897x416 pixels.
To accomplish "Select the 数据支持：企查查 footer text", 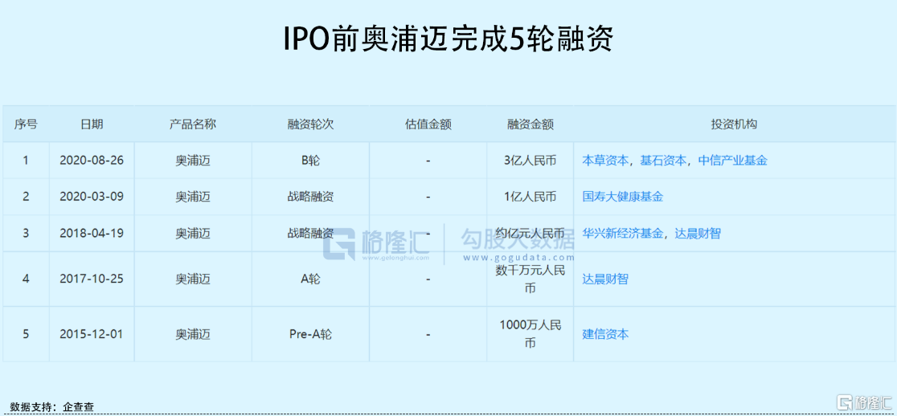I will 52,407.
